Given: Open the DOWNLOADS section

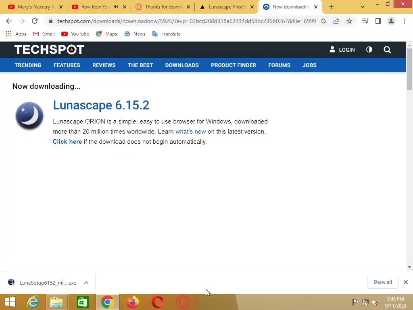Looking at the screenshot, I should click(x=182, y=65).
